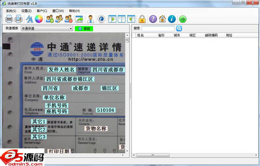Focus the 搜索 input field
This screenshot has width=260, height=166.
click(158, 28)
